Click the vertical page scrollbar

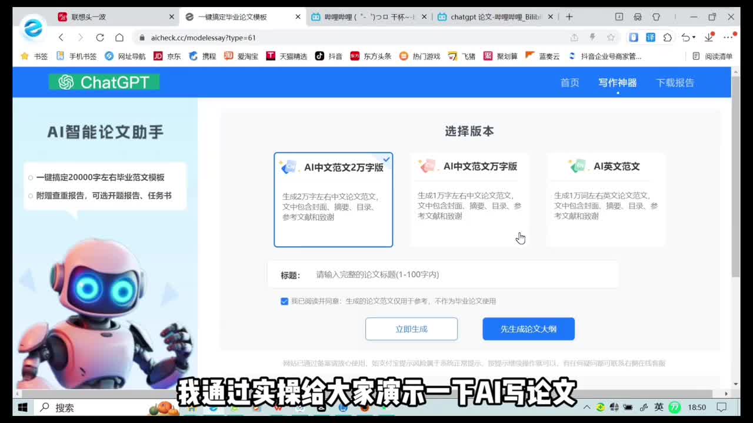pyautogui.click(x=735, y=176)
